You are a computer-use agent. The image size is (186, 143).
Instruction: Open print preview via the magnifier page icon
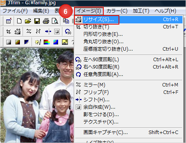55,21
